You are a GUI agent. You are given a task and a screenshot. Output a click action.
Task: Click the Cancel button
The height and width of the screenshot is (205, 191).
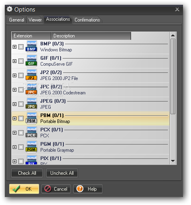56,189
